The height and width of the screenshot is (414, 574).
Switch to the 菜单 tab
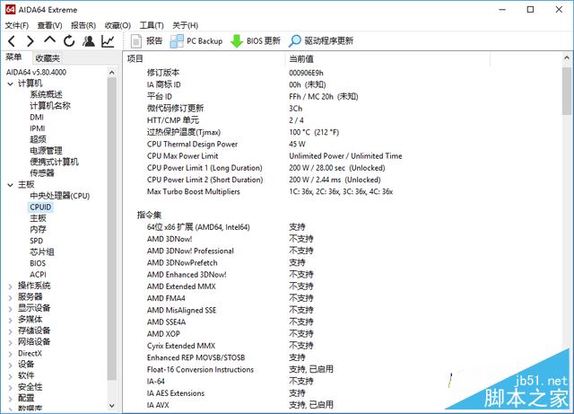13,57
